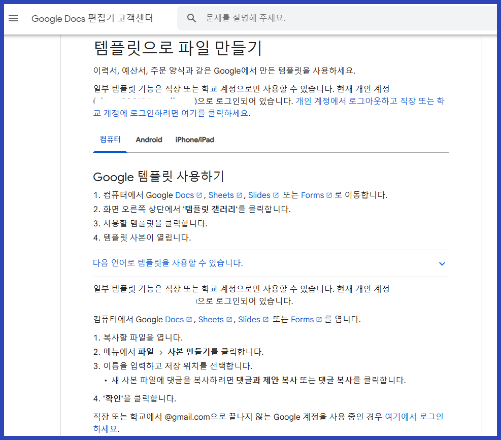
Task: Open Docs link in step 1 list
Action: (185, 195)
